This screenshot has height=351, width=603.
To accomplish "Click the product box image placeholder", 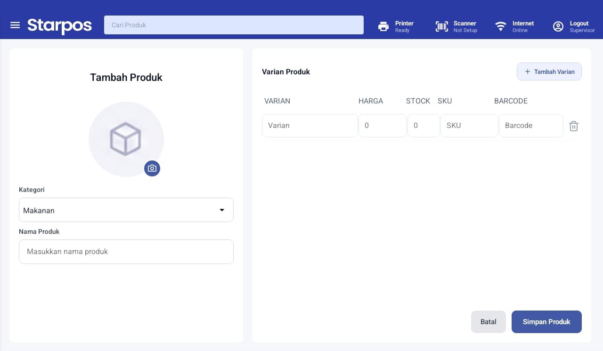I will [x=126, y=139].
